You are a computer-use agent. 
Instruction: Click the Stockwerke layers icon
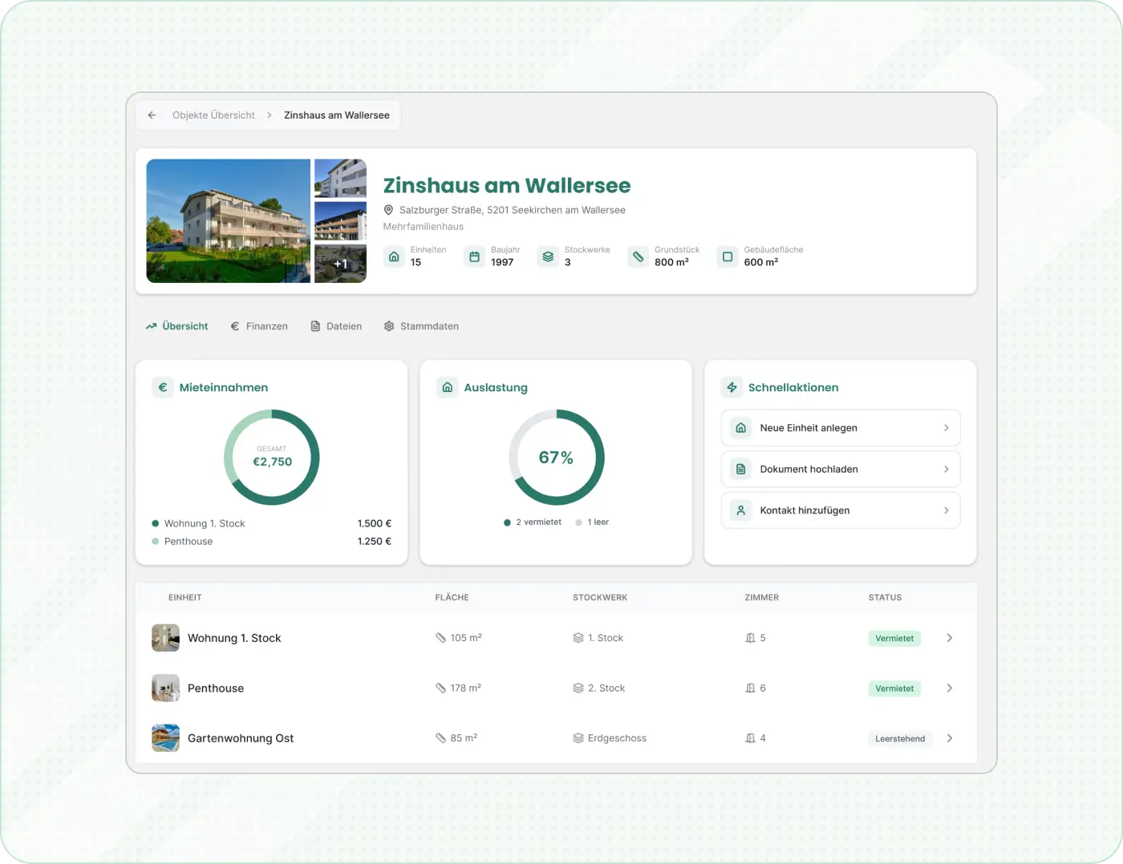[x=548, y=257]
